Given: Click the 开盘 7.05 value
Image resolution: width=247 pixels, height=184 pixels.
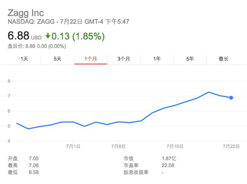Looking at the screenshot, I should (x=34, y=158).
